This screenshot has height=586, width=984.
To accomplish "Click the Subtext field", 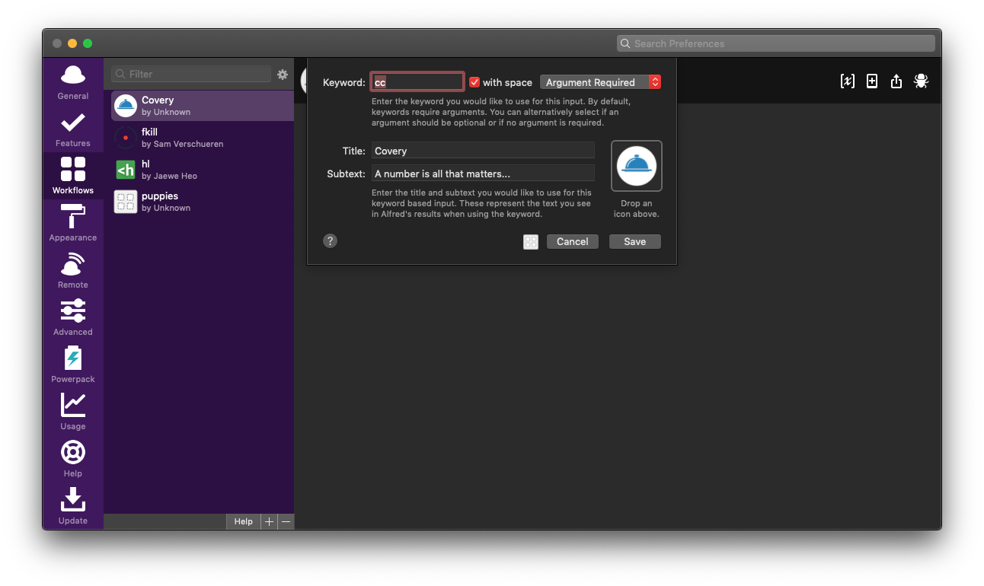I will 483,174.
